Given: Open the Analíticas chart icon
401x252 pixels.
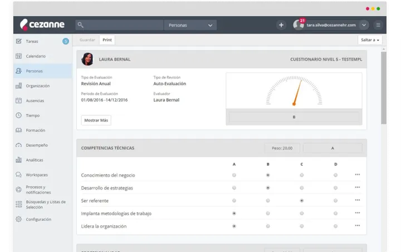Looking at the screenshot, I should (x=18, y=160).
